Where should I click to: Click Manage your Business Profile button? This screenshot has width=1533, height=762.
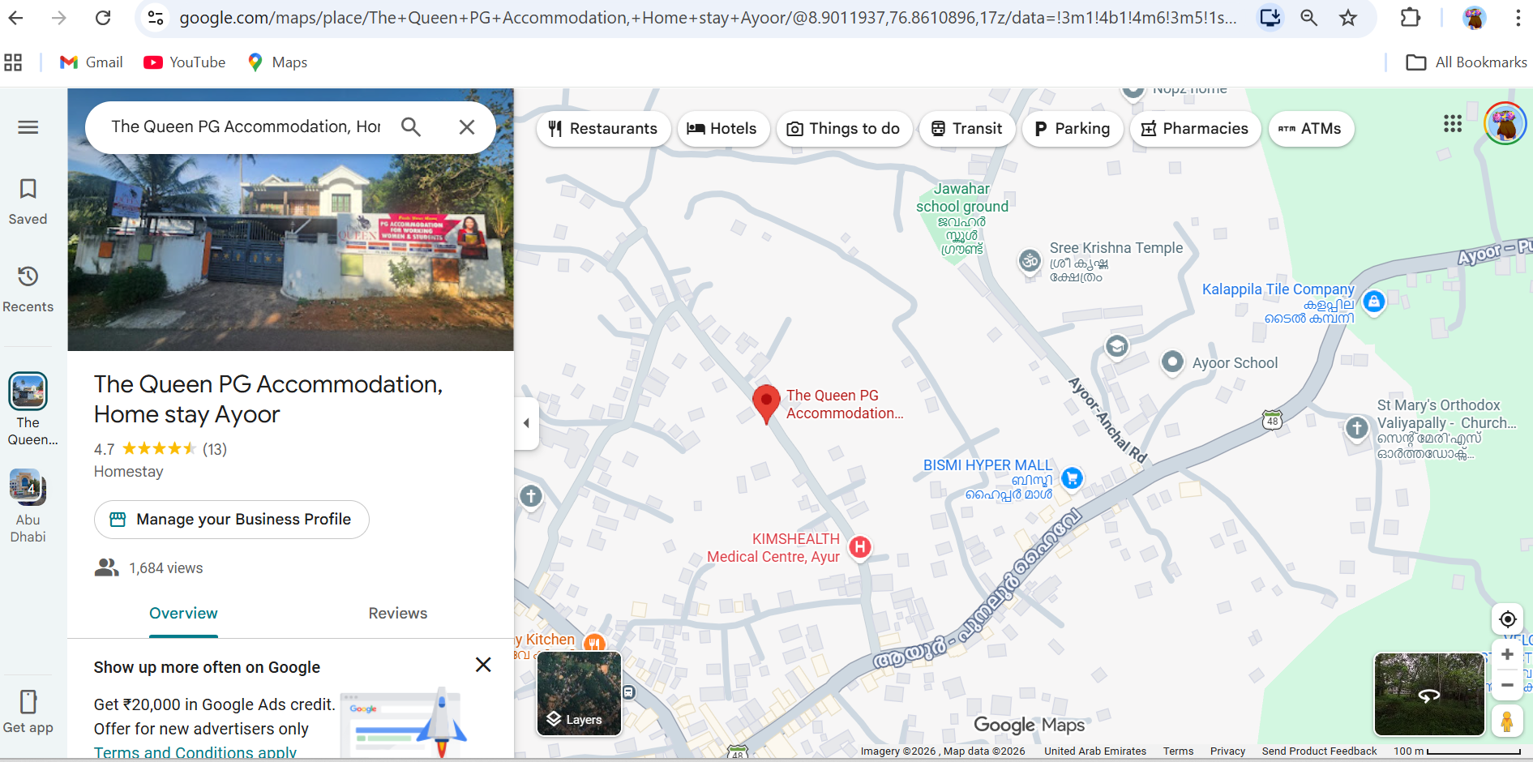click(x=232, y=520)
